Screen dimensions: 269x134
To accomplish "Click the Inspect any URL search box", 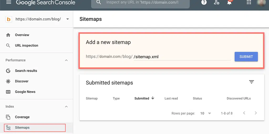I will point(140,3).
